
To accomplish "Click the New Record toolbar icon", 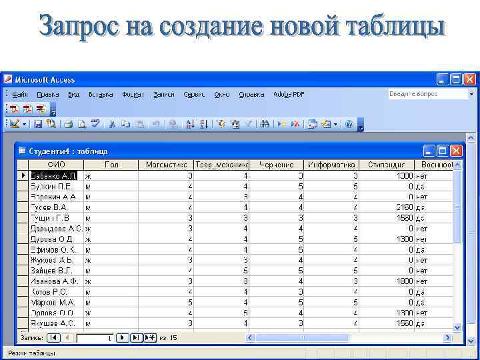I will coord(281,124).
